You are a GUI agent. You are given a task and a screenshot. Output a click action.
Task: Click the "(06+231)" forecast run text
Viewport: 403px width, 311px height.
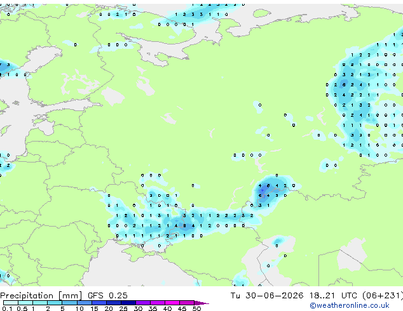pos(383,296)
